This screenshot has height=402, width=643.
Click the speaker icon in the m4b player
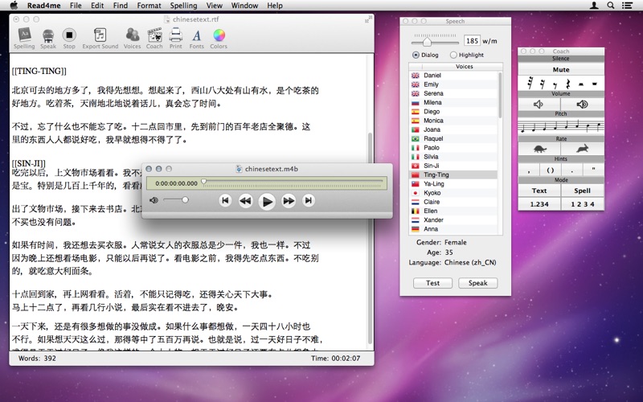(154, 200)
